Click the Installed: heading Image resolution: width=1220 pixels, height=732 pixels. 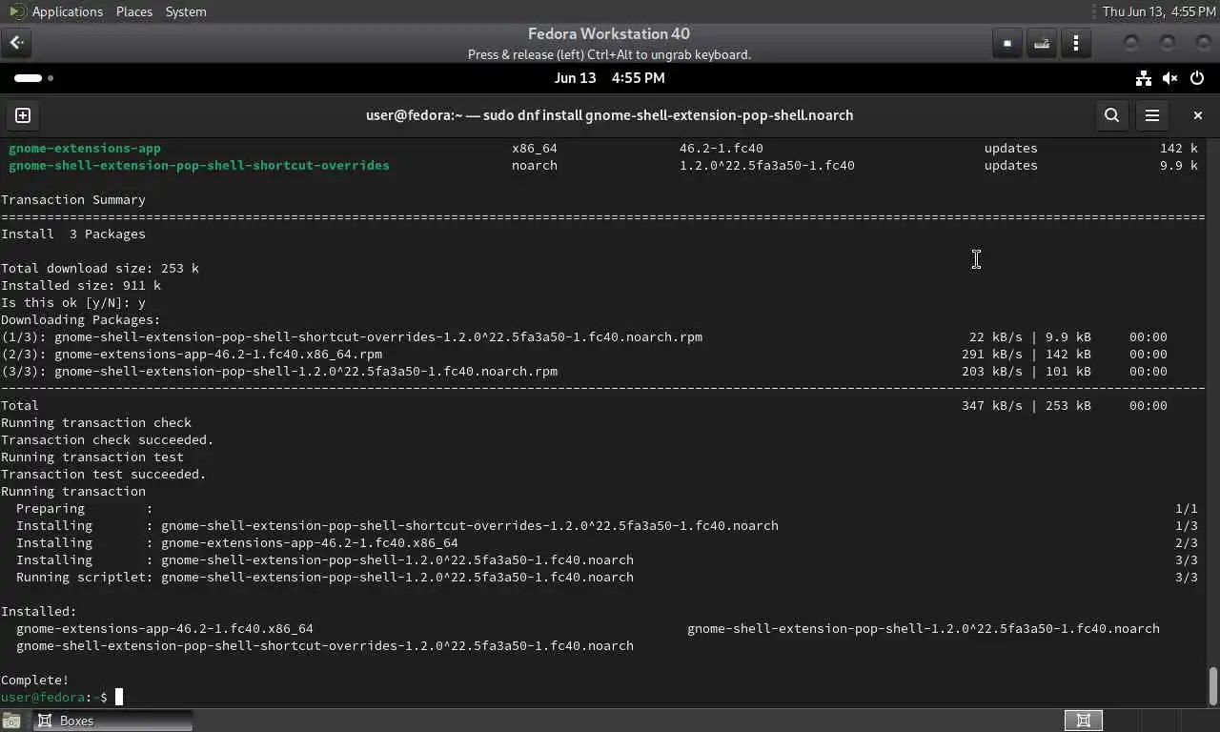(39, 611)
